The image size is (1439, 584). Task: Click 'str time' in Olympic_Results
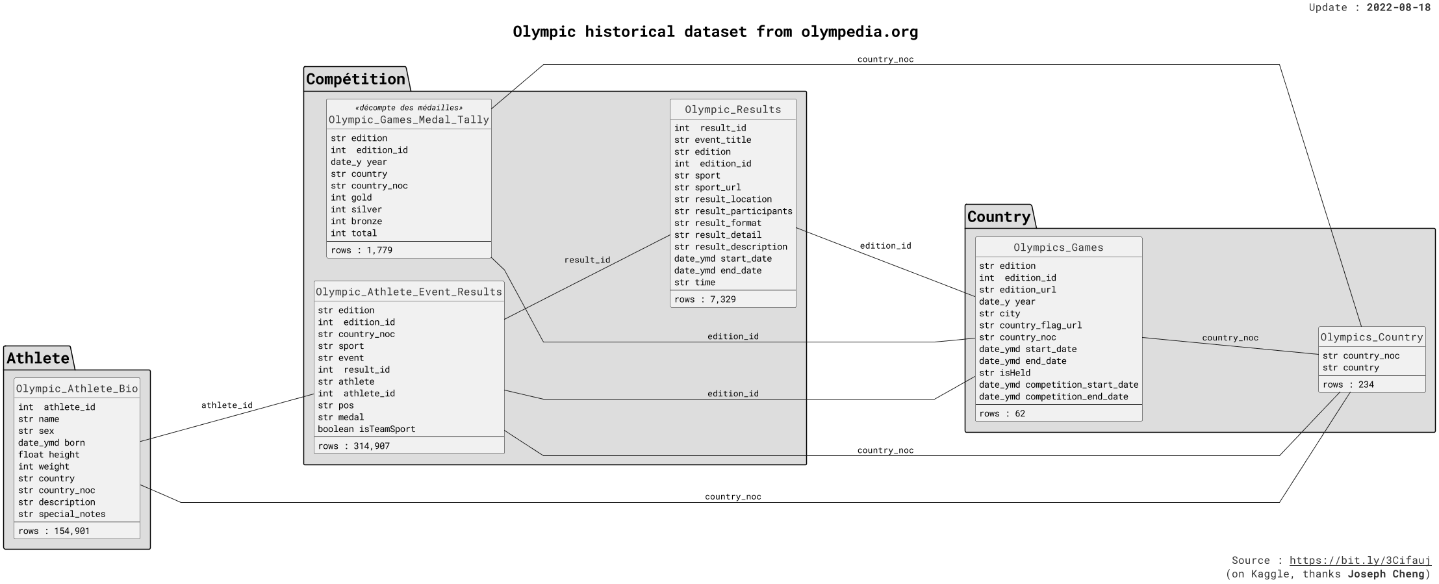click(x=694, y=283)
